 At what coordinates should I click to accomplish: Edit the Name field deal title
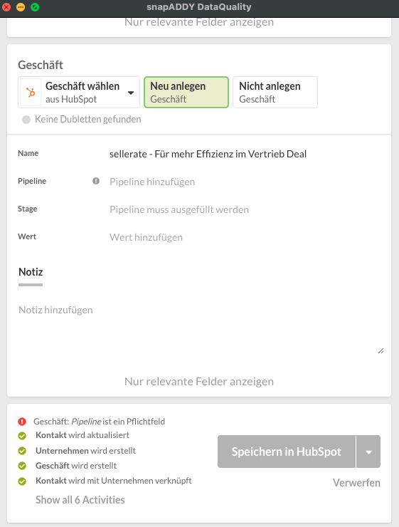pyautogui.click(x=208, y=154)
